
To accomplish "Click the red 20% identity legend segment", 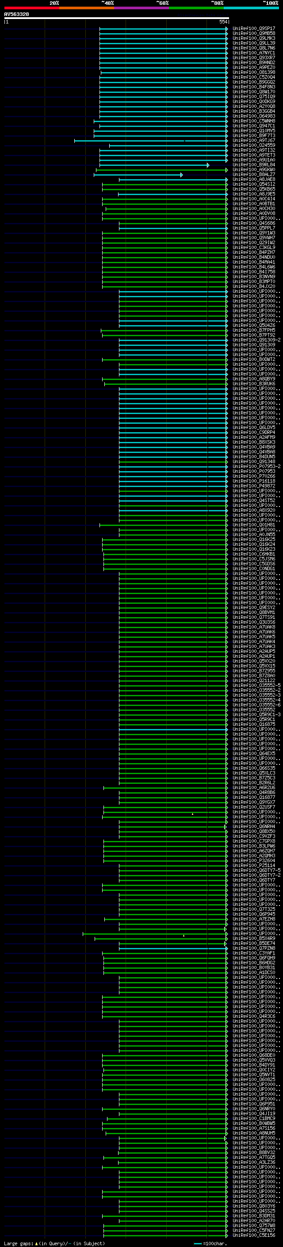I will [32, 8].
